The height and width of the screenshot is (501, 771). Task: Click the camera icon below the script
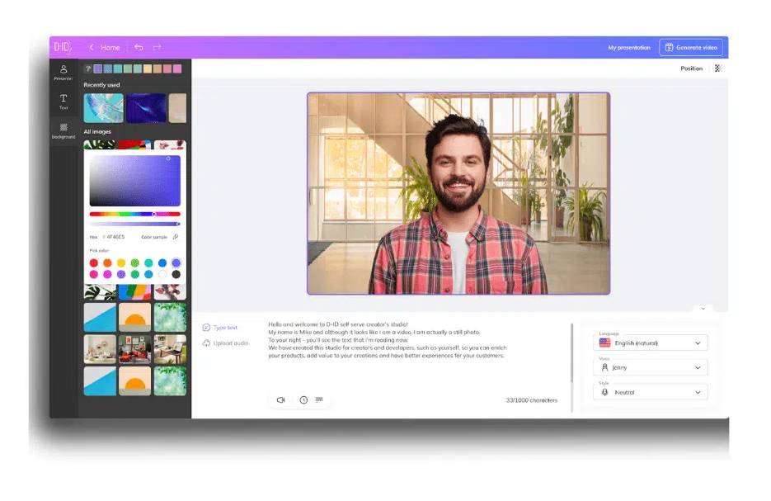pos(280,399)
